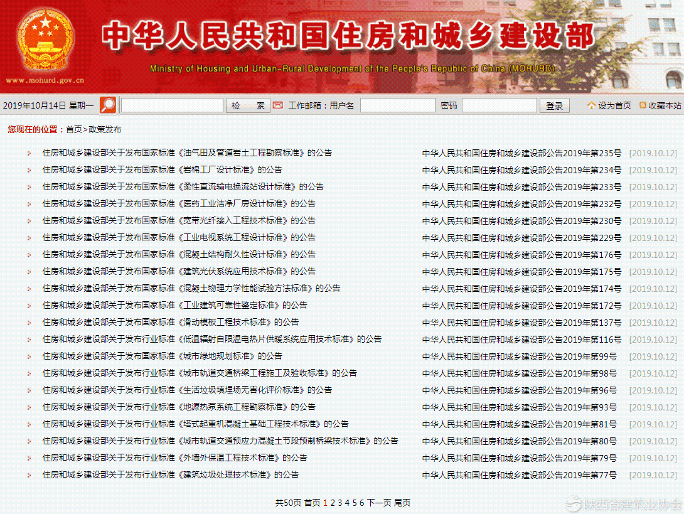Viewport: 684px width, 514px height.
Task: Select page 1 in pagination
Action: pos(325,503)
